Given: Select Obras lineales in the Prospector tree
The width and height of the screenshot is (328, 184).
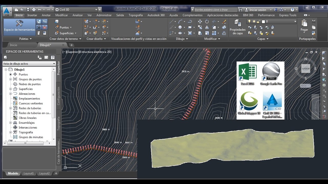Looking at the screenshot, I should (28, 118).
